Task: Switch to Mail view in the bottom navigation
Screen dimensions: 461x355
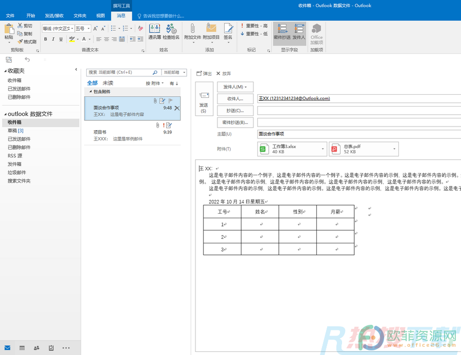Action: click(x=7, y=348)
